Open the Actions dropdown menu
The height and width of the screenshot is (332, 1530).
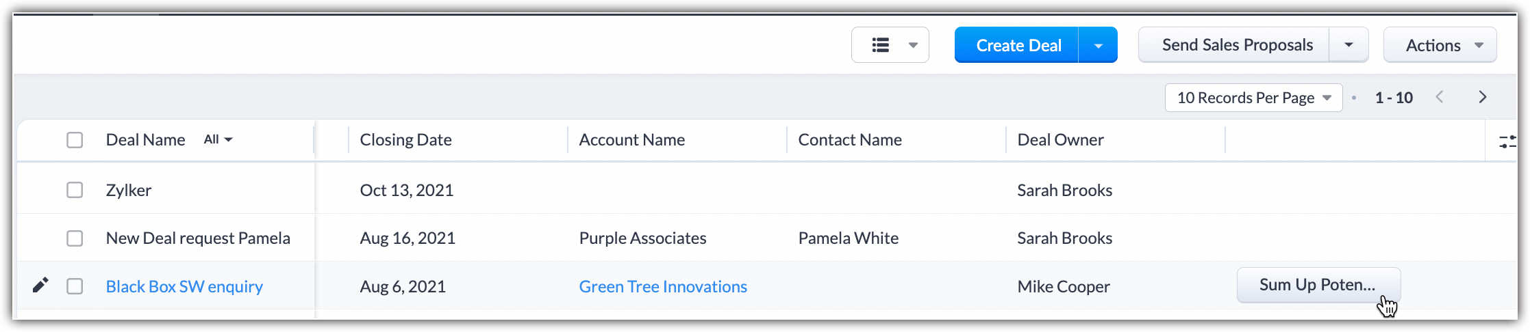pyautogui.click(x=1440, y=46)
